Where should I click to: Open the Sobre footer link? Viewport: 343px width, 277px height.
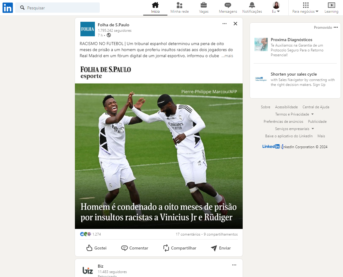265,107
